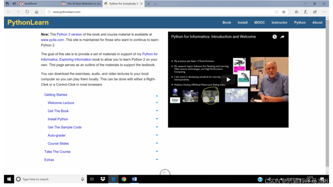Open the MOOC nav item
This screenshot has width=333, height=187.
point(260,23)
